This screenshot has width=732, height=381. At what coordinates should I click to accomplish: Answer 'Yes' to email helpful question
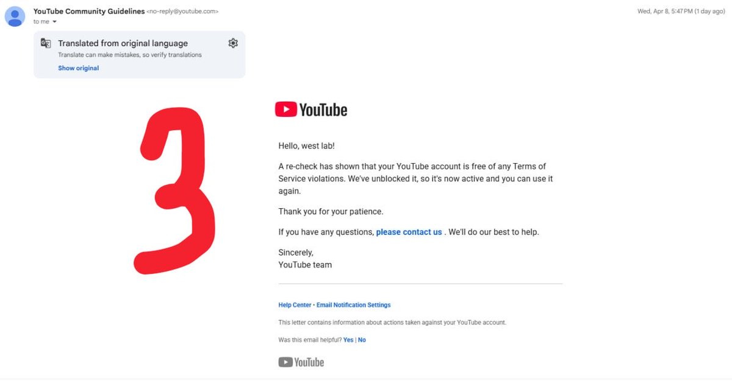click(348, 340)
